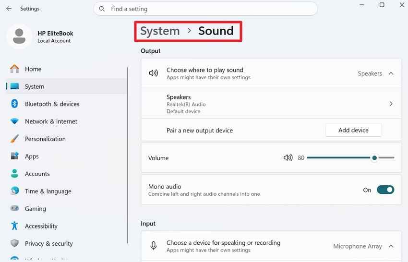
Task: Click the Accessibility figure icon
Action: coord(14,226)
